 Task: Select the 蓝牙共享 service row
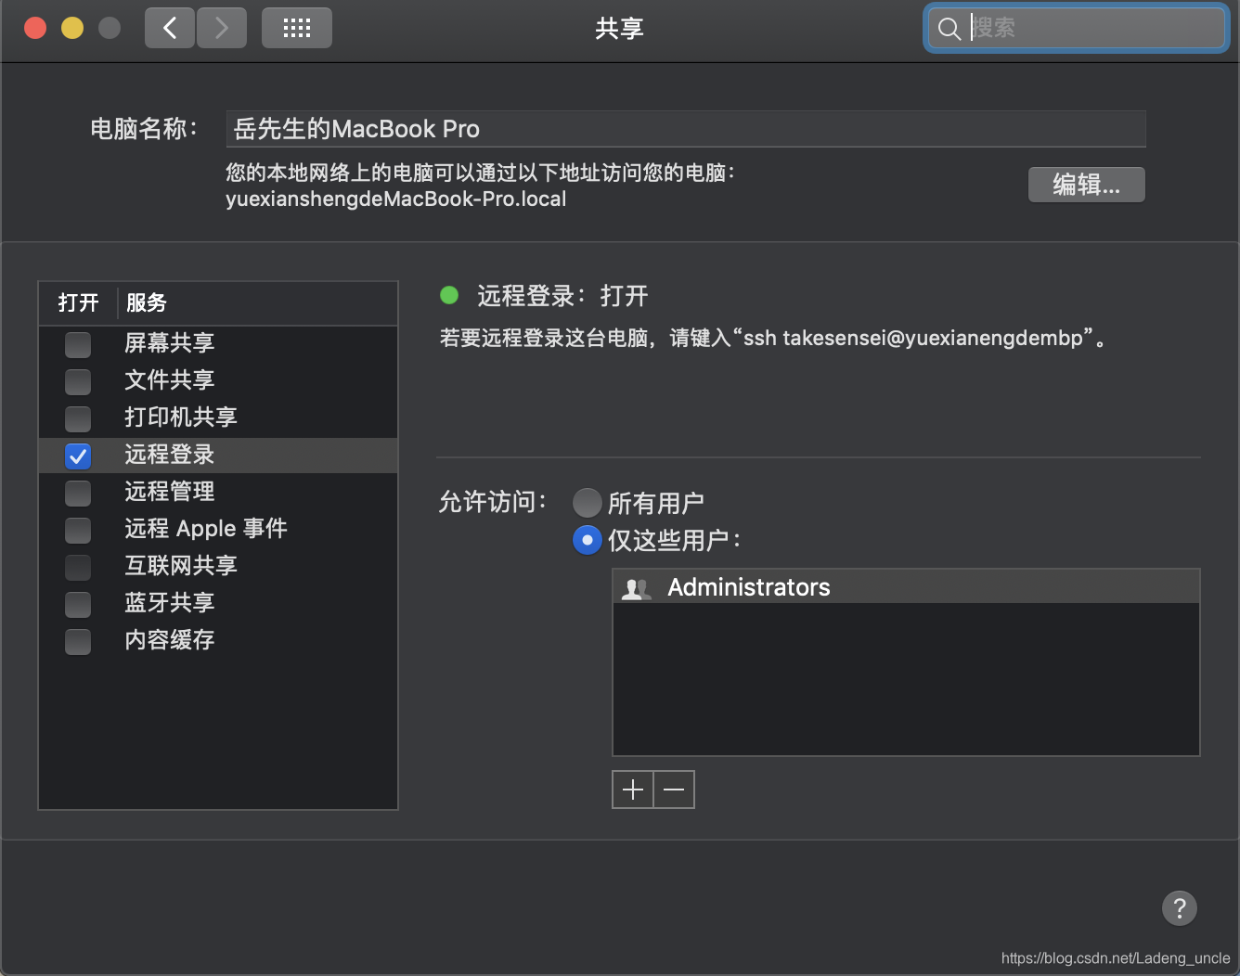pos(218,603)
